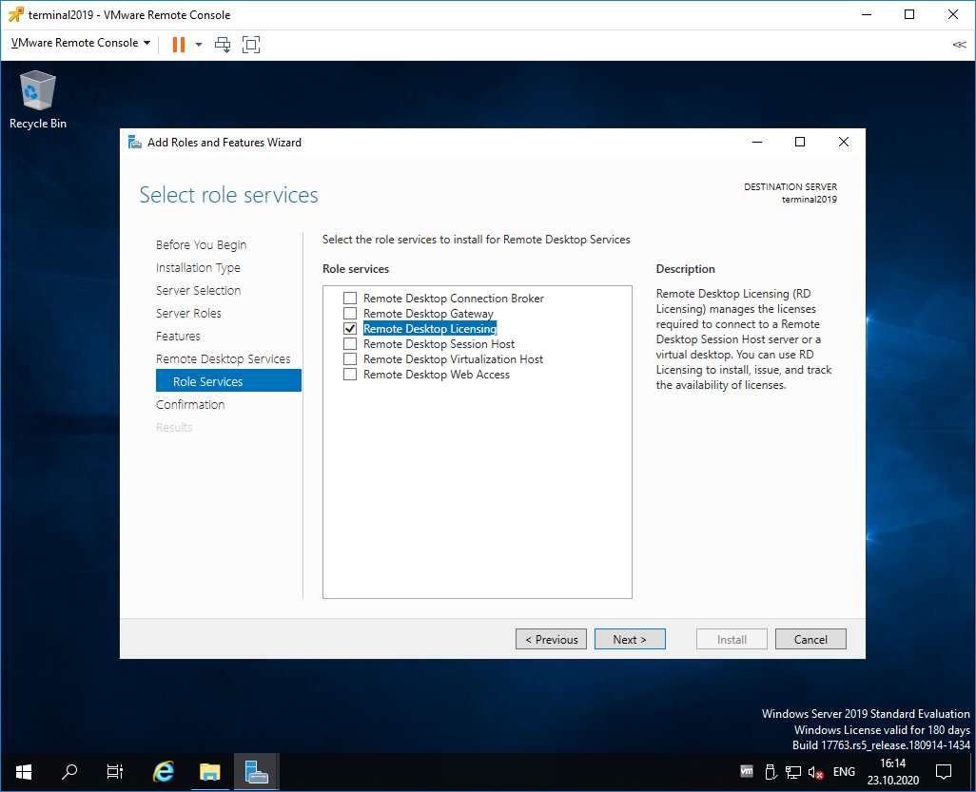976x792 pixels.
Task: Uncheck Remote Desktop Licensing
Action: (350, 329)
